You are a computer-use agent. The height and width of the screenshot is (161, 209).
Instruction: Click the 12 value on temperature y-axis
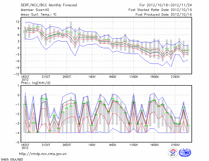coord(18,22)
